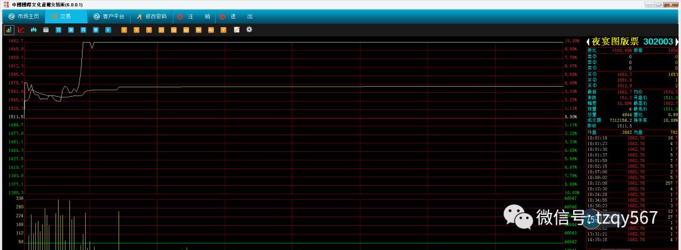
Task: Open the drawing tool pencil icon
Action: 236,30
